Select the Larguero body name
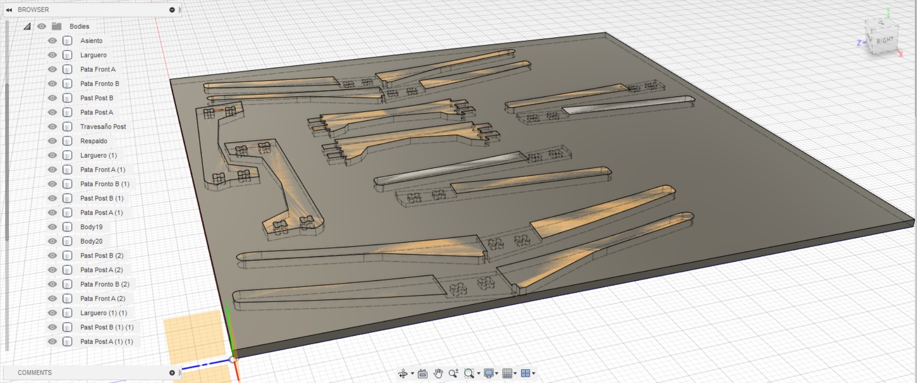Image resolution: width=917 pixels, height=383 pixels. 93,55
